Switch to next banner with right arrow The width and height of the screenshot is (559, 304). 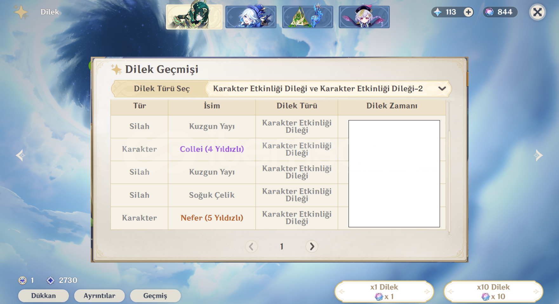tap(539, 155)
